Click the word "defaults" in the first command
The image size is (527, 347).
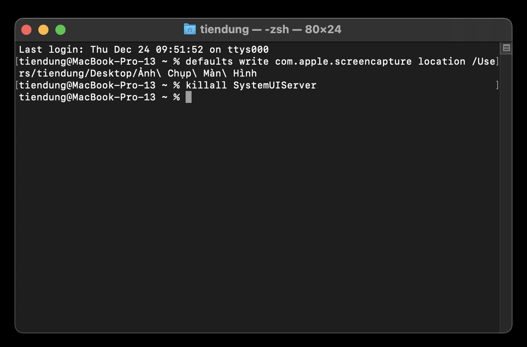click(209, 61)
